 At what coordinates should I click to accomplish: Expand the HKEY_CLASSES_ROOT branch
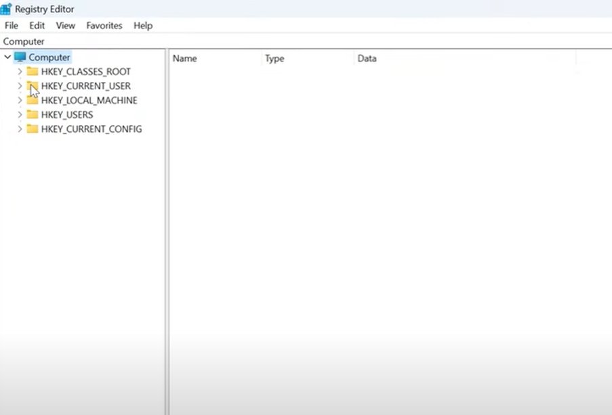point(20,71)
